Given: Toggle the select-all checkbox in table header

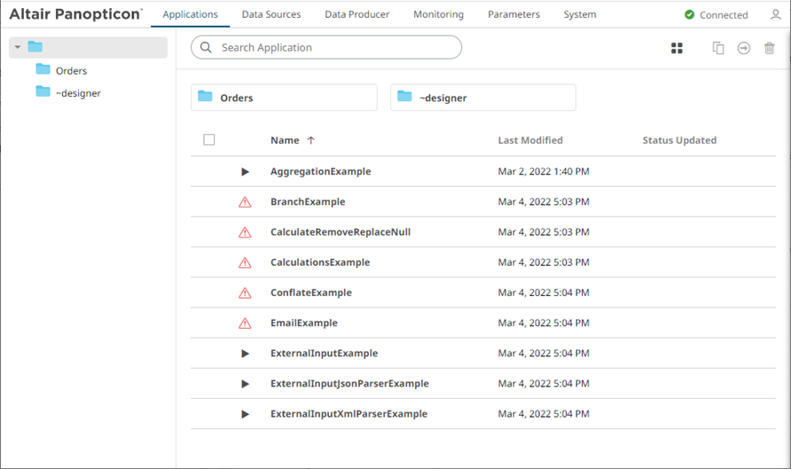Looking at the screenshot, I should 209,140.
